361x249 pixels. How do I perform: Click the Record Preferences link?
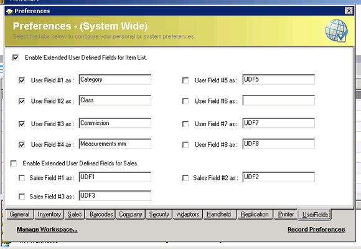click(x=316, y=230)
